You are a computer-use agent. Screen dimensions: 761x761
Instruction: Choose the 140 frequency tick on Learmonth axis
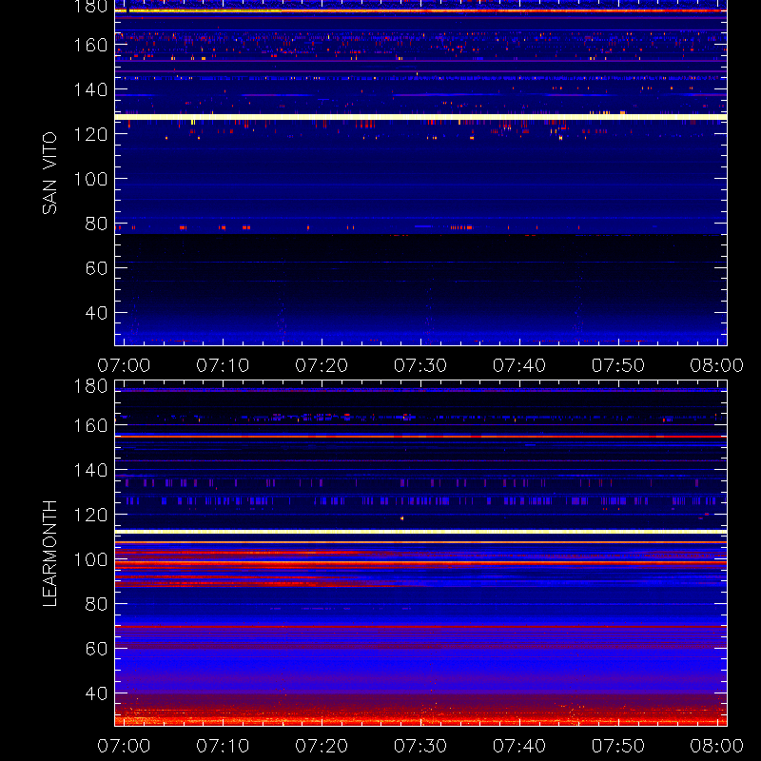tap(90, 470)
